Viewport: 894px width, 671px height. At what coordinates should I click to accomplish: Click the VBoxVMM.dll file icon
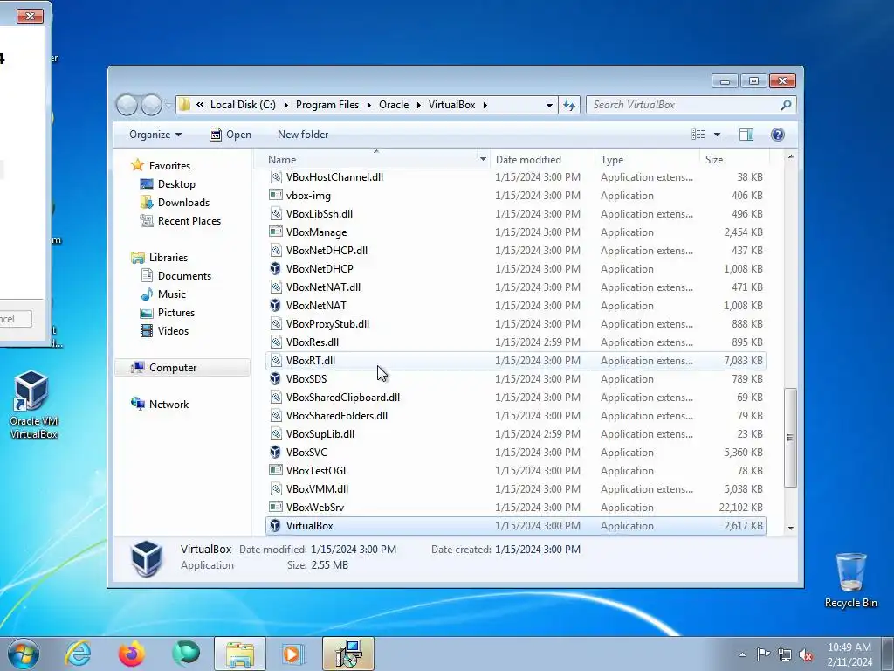click(275, 489)
